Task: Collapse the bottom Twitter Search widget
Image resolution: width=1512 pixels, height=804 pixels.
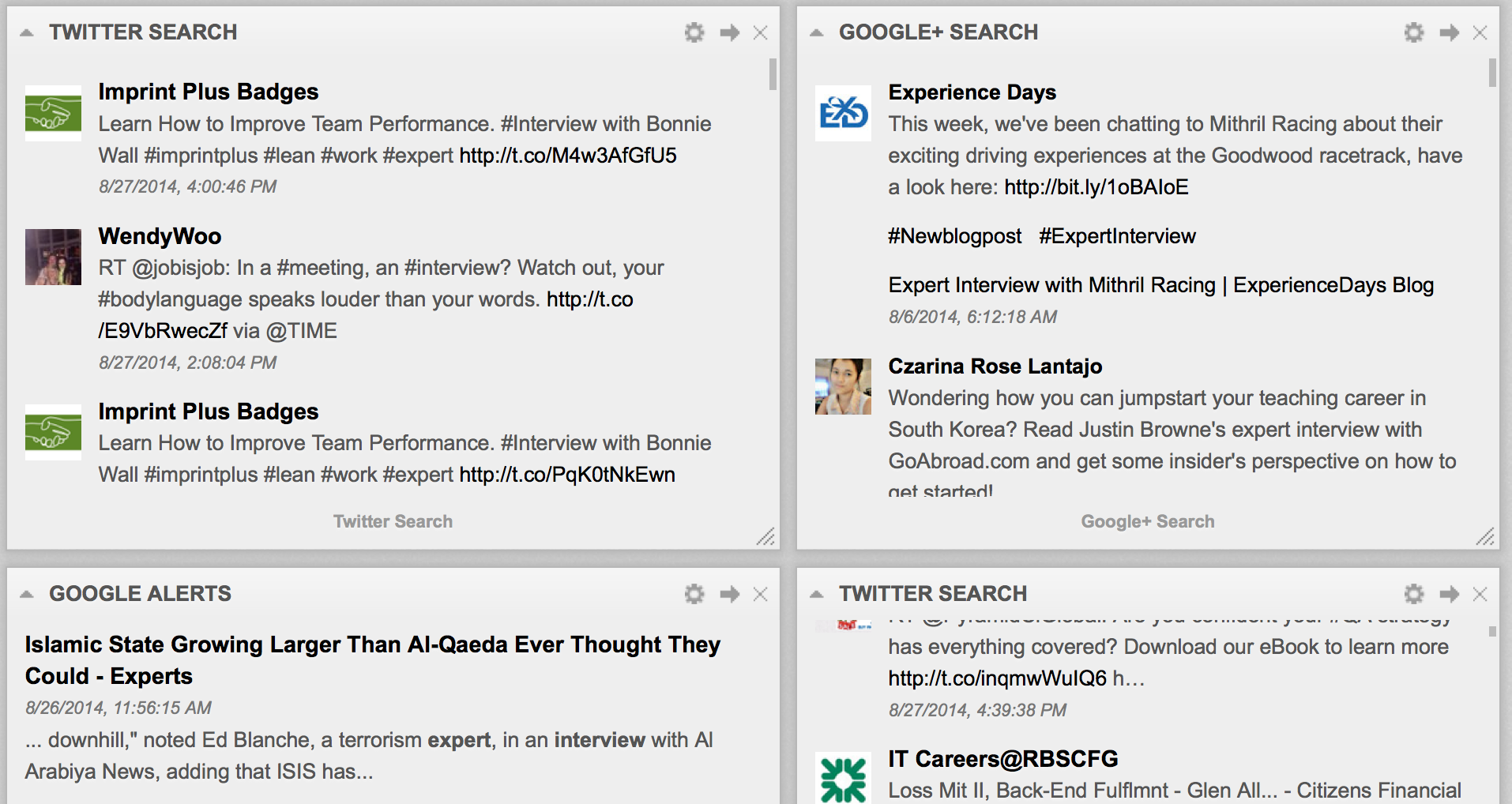Action: [x=817, y=594]
